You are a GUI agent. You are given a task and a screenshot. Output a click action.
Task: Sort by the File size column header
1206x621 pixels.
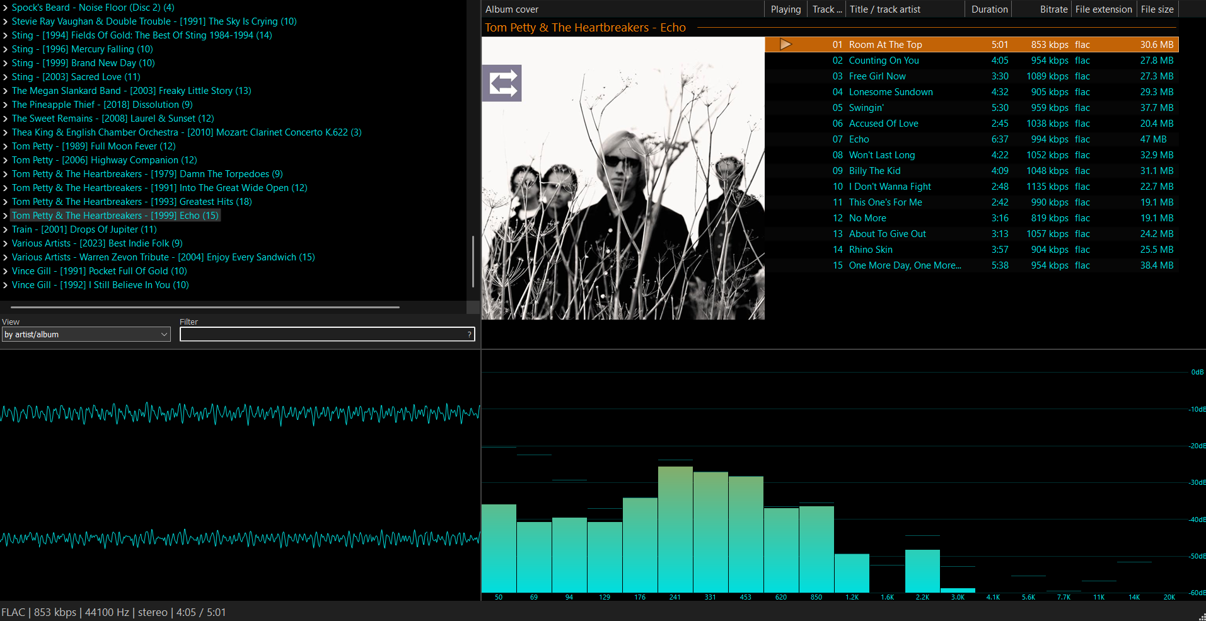[1157, 9]
